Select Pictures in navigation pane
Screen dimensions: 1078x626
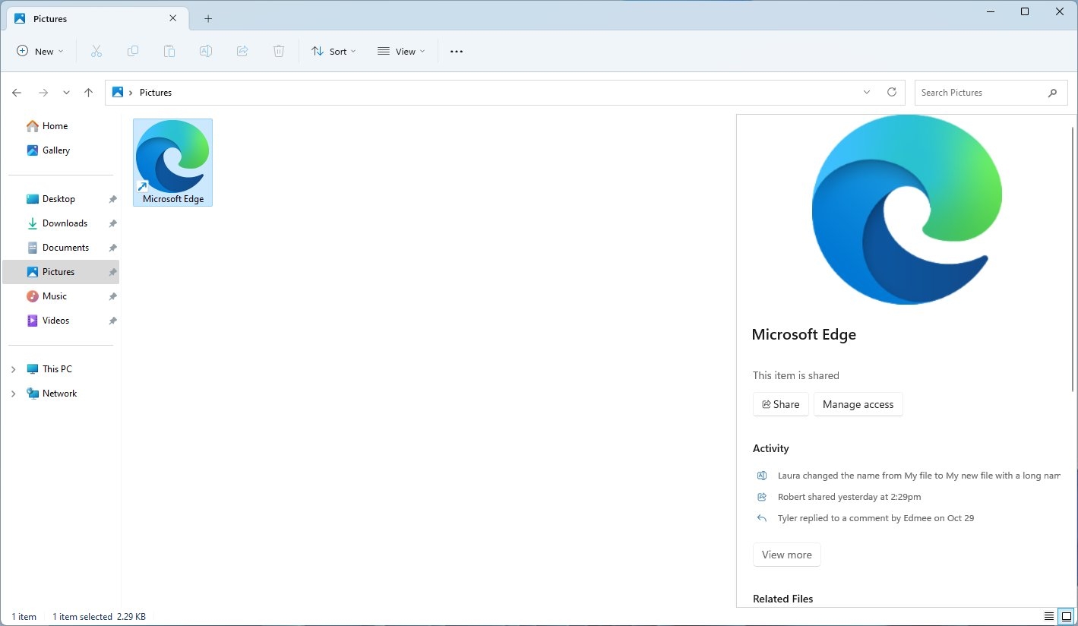(61, 272)
